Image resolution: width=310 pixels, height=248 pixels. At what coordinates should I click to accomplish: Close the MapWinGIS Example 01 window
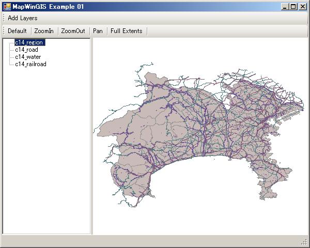303,7
